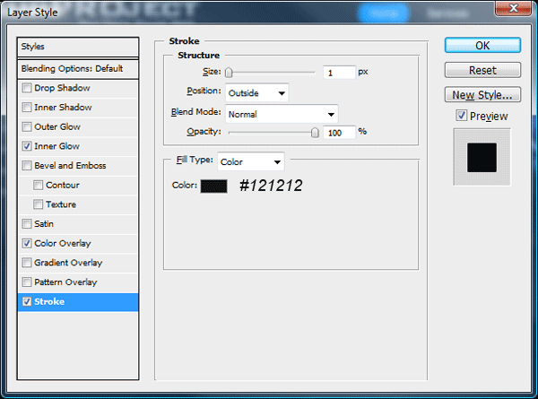Open the Bevel and Emboss settings label
Viewport: 538px width, 399px height.
tap(70, 166)
